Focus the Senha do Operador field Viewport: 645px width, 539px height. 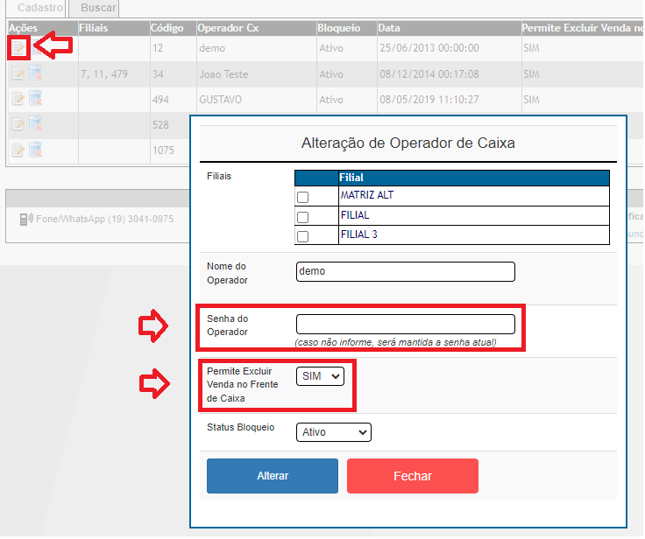click(x=406, y=324)
